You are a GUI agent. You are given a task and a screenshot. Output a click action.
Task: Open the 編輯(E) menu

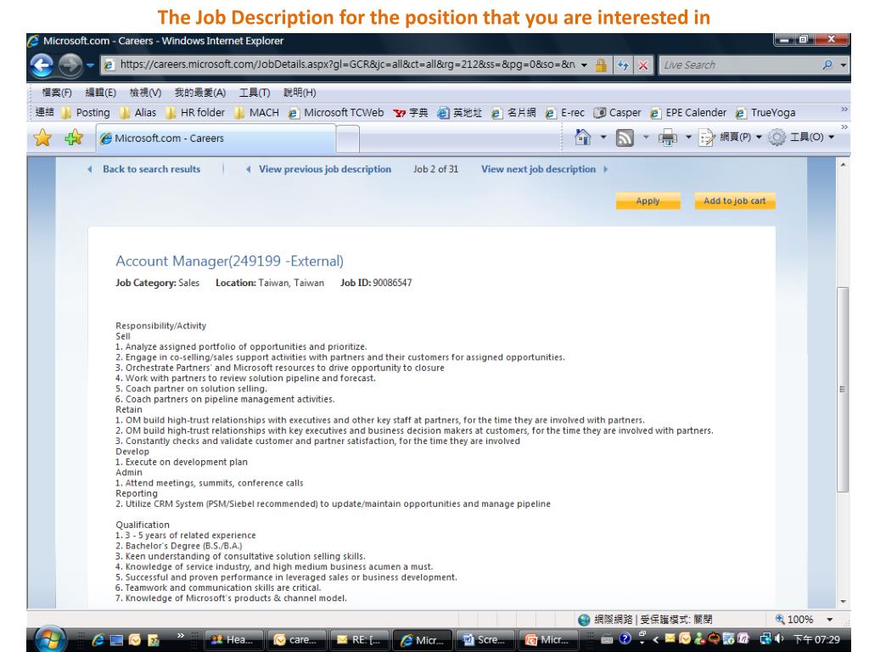point(100,93)
